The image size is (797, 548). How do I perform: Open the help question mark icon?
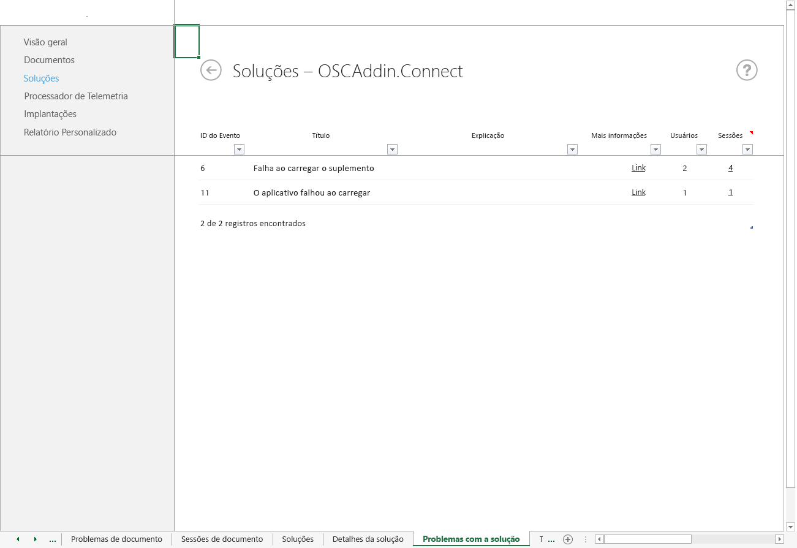coord(747,70)
